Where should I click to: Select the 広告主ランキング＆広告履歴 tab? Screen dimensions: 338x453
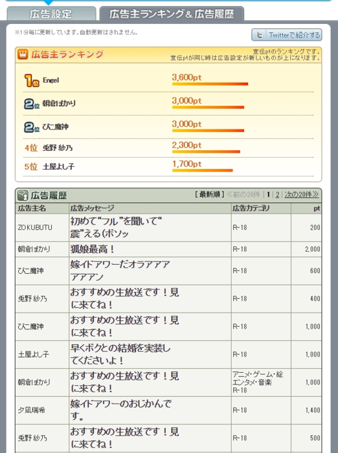172,14
